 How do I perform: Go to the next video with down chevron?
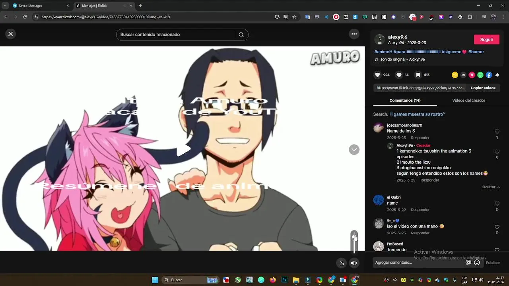tap(354, 150)
